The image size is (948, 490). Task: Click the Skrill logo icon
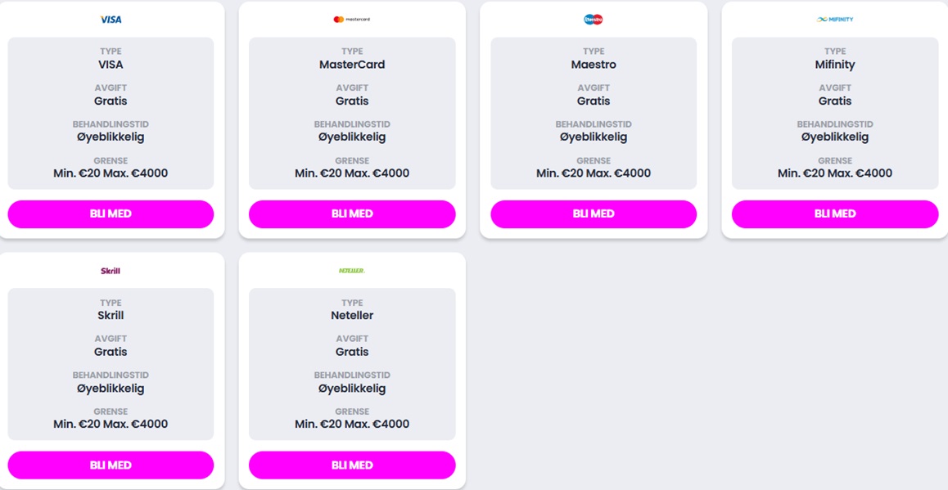tap(111, 271)
